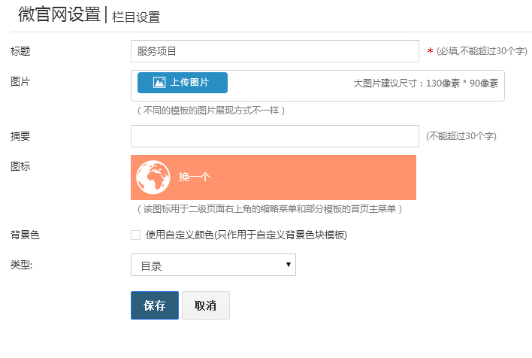Enable the 使用自定义颜色 checkbox
Screen dimensions: 532x358
(x=136, y=235)
